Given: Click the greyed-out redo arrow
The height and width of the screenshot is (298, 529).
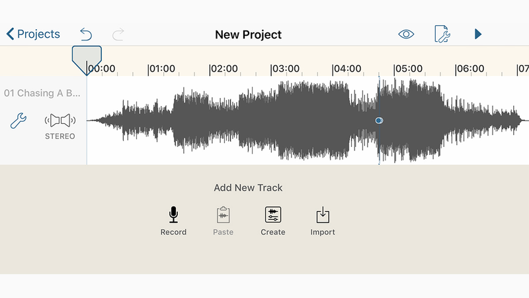Looking at the screenshot, I should 118,34.
